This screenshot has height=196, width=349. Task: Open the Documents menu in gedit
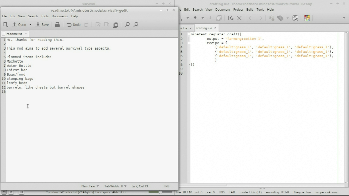[60, 16]
